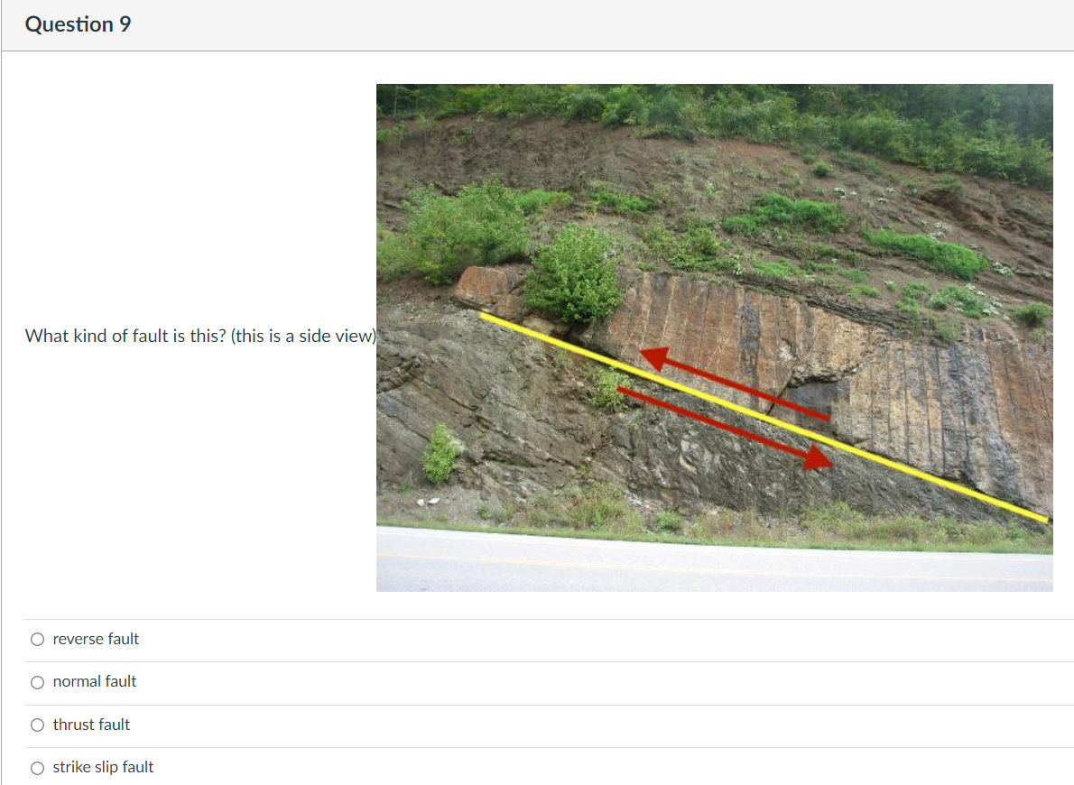
Task: Click the large green bush on ledge
Action: click(574, 274)
